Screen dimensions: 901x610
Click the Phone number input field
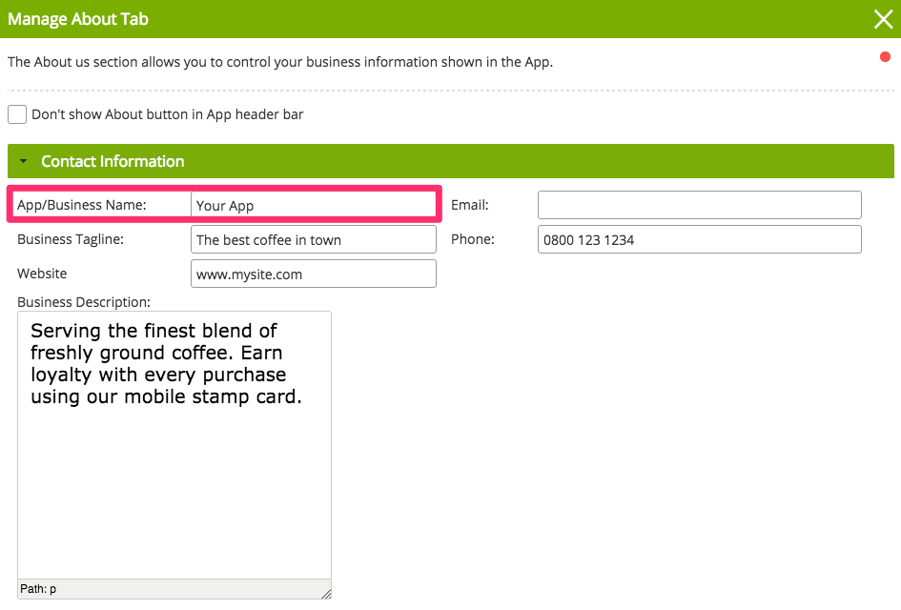coord(699,239)
